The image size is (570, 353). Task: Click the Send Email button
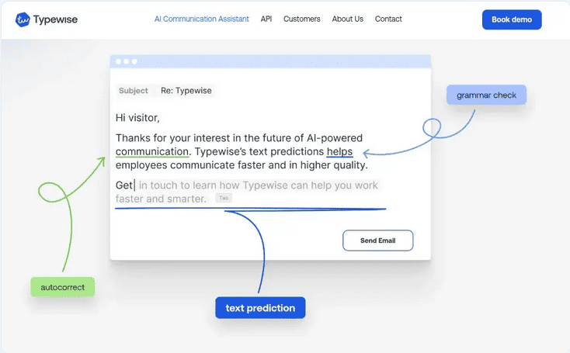pos(377,241)
